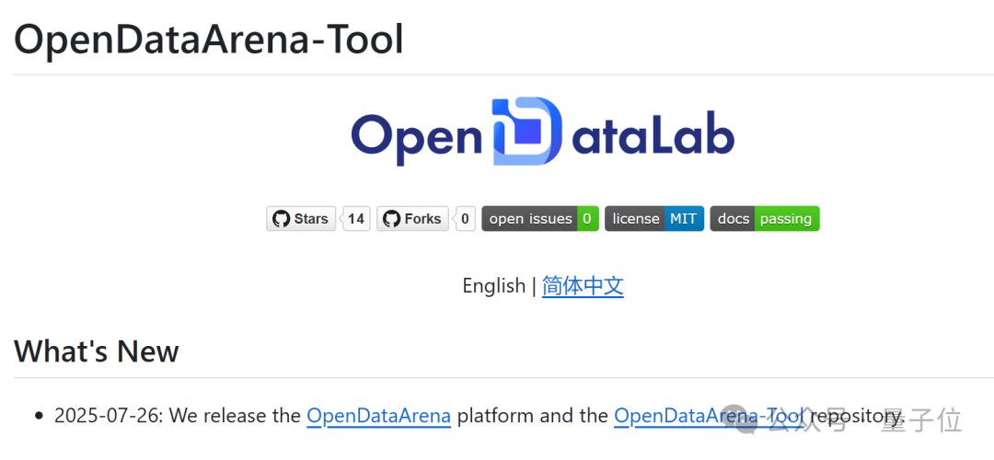Click the GitHub icon in the Stars badge
The width and height of the screenshot is (994, 460).
(282, 219)
